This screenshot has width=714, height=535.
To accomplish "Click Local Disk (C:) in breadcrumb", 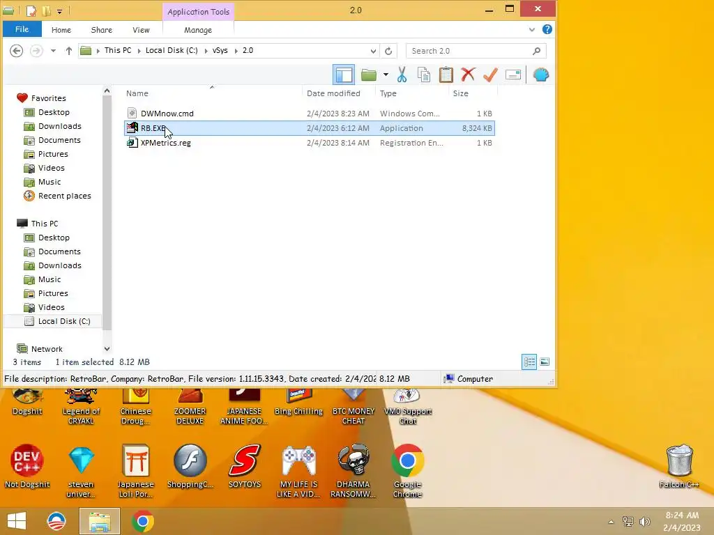I will pyautogui.click(x=172, y=50).
